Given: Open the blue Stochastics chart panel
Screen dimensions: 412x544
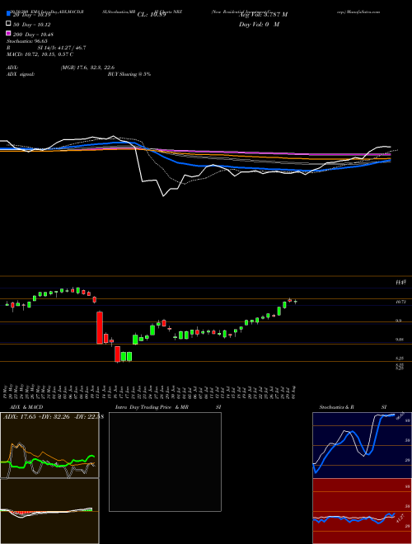Looking at the screenshot, I should click(362, 445).
